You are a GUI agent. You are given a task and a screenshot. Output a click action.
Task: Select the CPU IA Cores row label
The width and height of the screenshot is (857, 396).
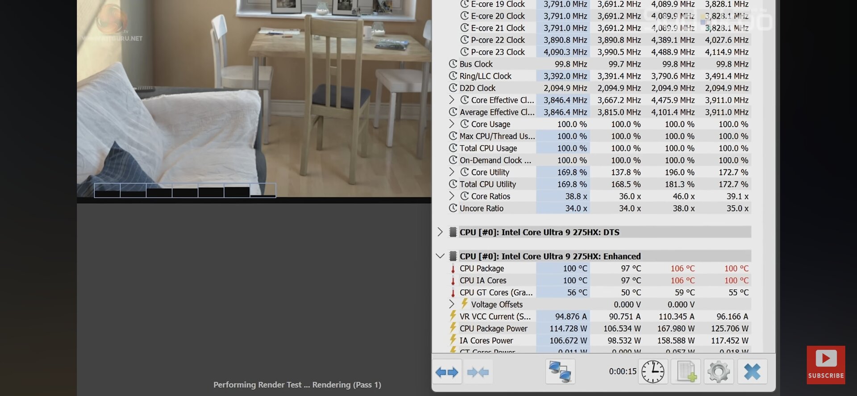pyautogui.click(x=483, y=281)
